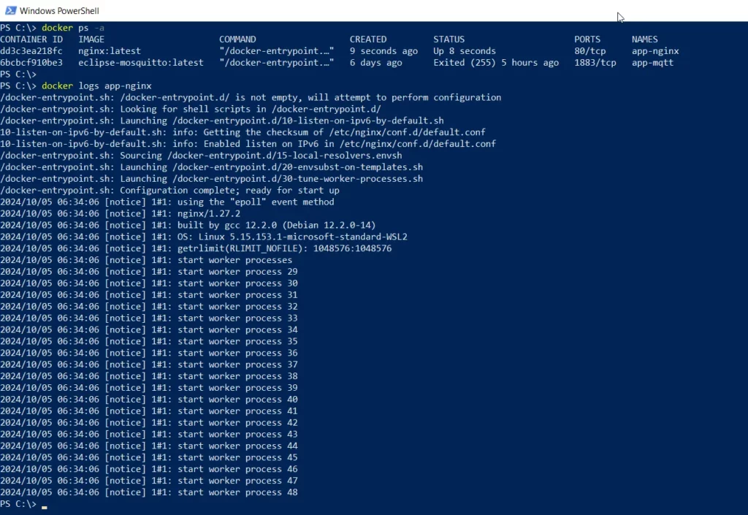Click 'start worker process 38' line
The image size is (748, 515).
[x=149, y=375]
